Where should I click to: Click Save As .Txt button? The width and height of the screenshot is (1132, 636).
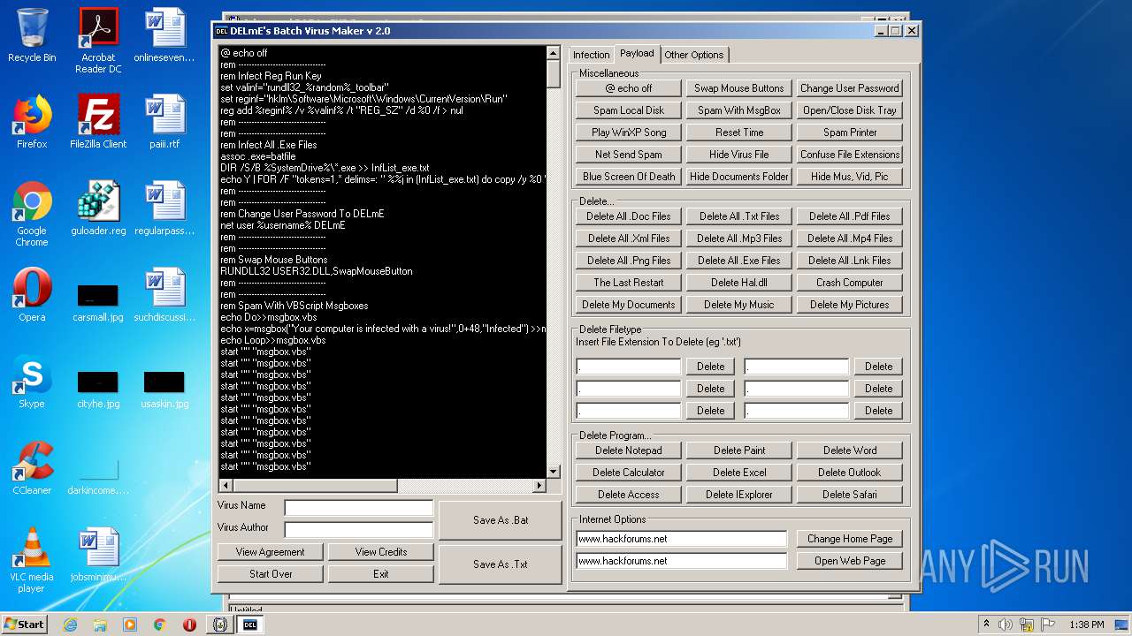point(501,564)
